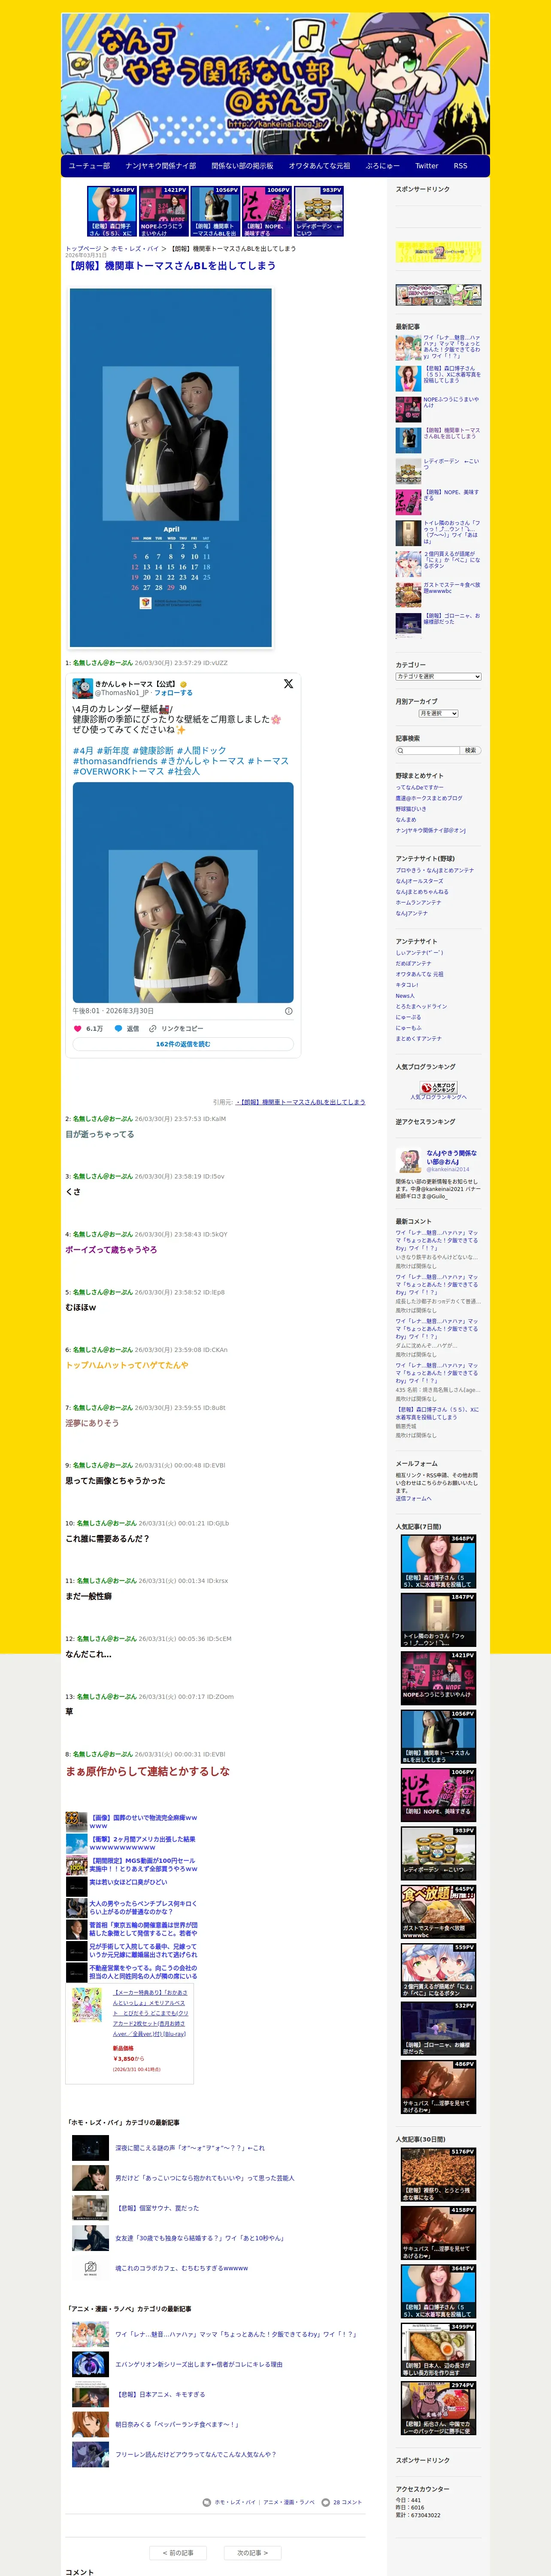Open the 関係ない部の掲示板 nav item
The image size is (551, 2576).
(242, 166)
